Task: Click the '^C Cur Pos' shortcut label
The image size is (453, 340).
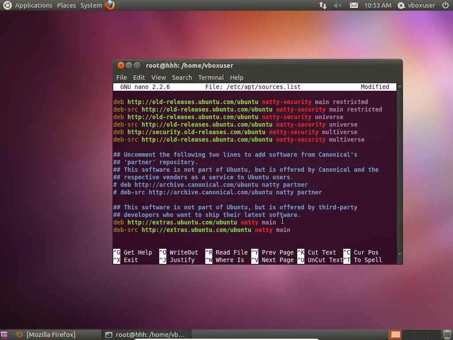Action: click(x=361, y=252)
